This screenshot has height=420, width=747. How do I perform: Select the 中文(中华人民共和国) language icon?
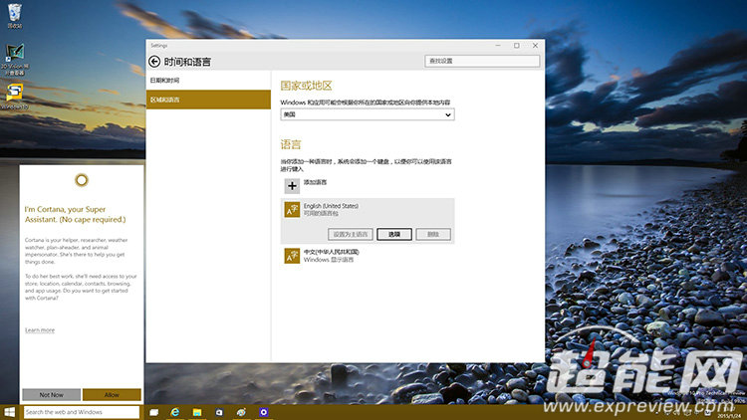point(292,256)
